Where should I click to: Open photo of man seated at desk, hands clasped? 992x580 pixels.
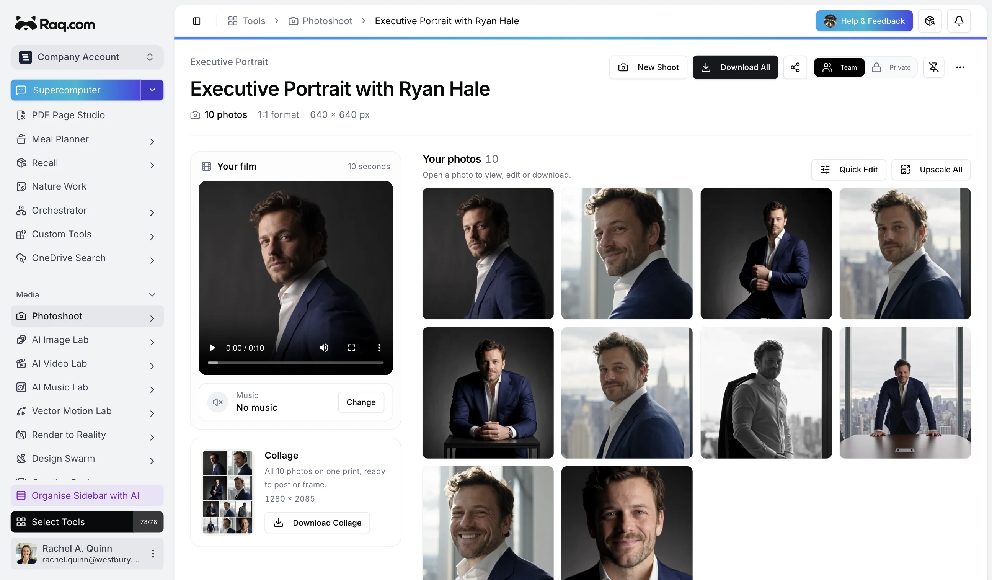488,392
